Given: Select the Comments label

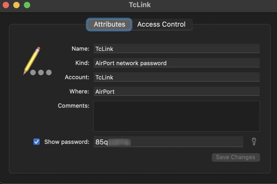Looking at the screenshot, I should [73, 105].
